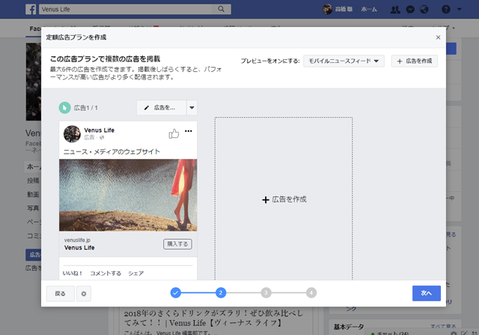Image resolution: width=479 pixels, height=335 pixels.
Task: Click いいね！ in the ad preview
Action: tap(72, 274)
